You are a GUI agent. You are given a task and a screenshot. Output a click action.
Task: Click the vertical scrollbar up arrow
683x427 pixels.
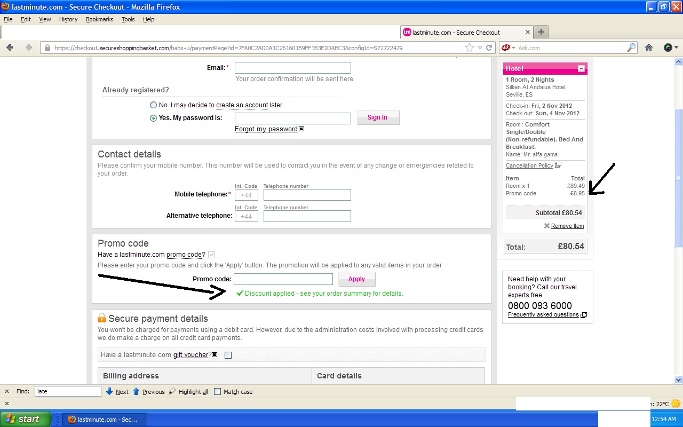pyautogui.click(x=679, y=61)
